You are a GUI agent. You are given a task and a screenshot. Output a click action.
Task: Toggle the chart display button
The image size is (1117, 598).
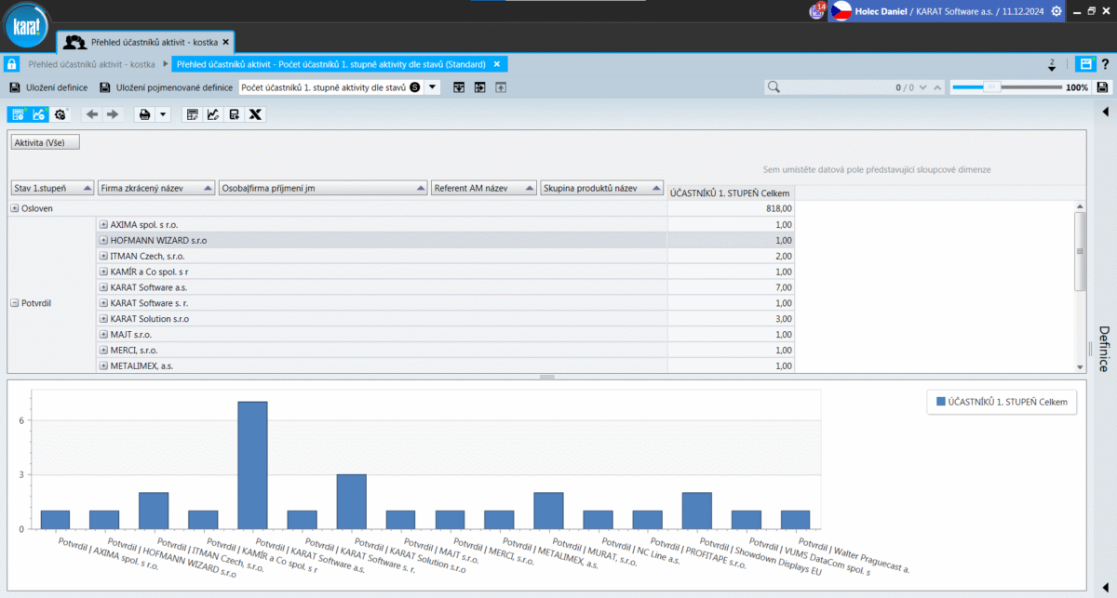[x=38, y=114]
